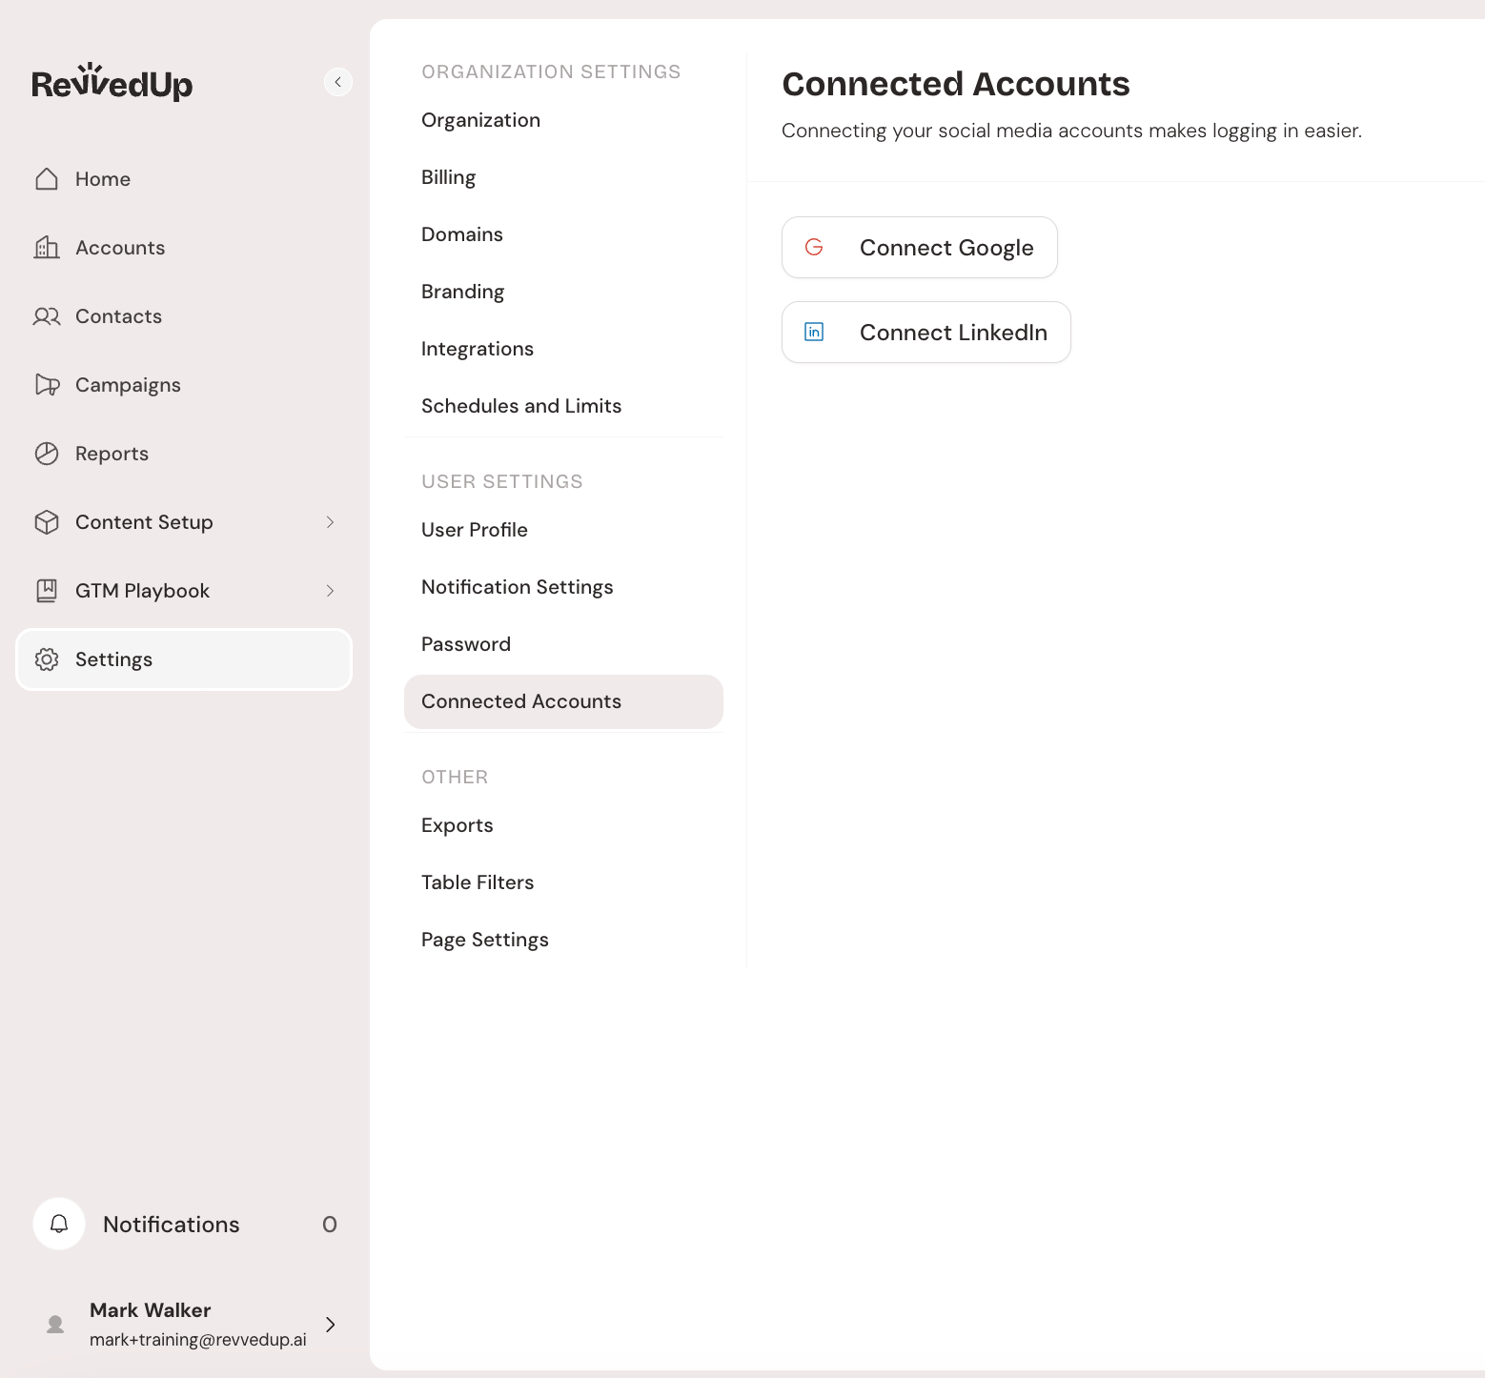The image size is (1485, 1378).
Task: Collapse the sidebar with the arrow toggle
Action: pos(337,82)
